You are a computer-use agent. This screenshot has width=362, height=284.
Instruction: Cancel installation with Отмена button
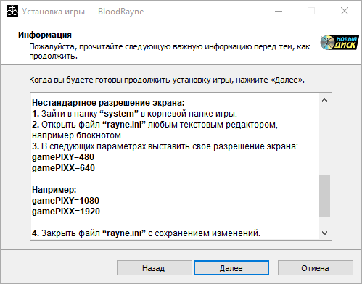tap(316, 267)
